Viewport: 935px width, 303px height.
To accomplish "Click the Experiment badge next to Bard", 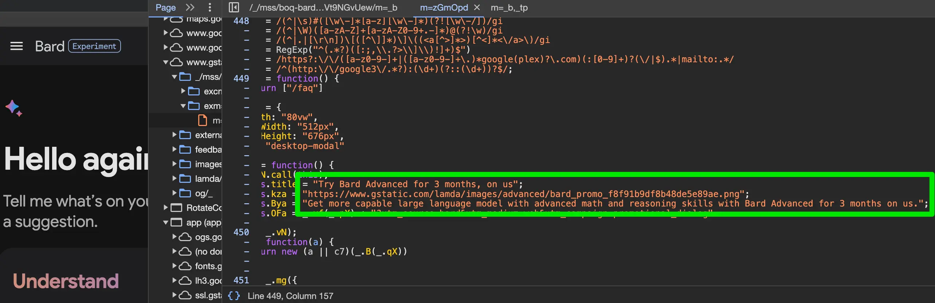I will pyautogui.click(x=94, y=46).
